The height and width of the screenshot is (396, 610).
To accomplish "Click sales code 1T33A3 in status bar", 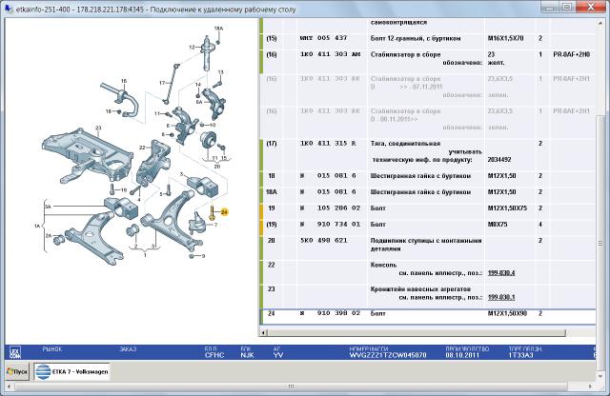I will pyautogui.click(x=521, y=355).
